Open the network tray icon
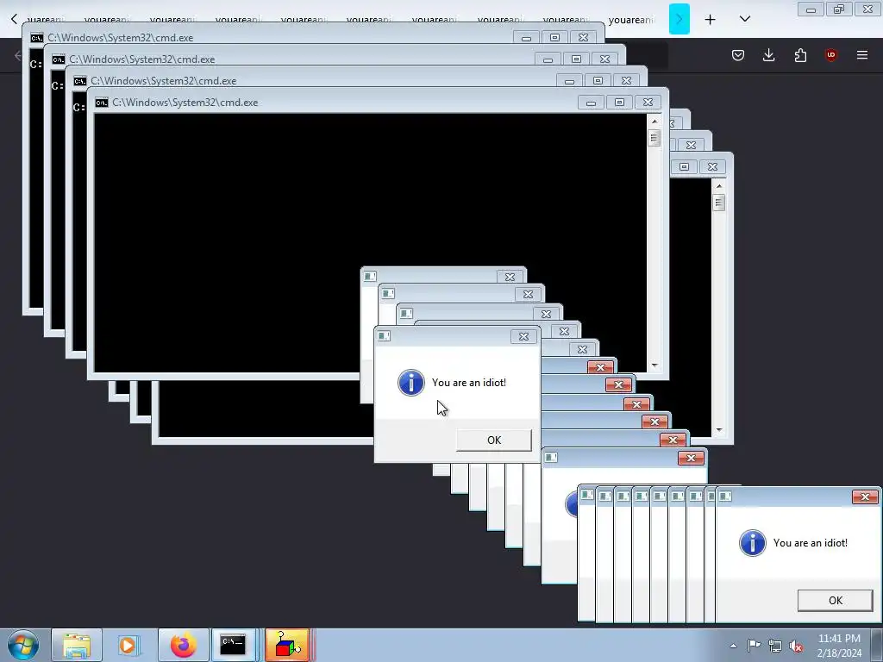 [x=775, y=646]
